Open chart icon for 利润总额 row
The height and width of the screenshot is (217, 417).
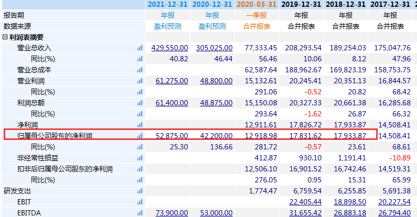140,103
